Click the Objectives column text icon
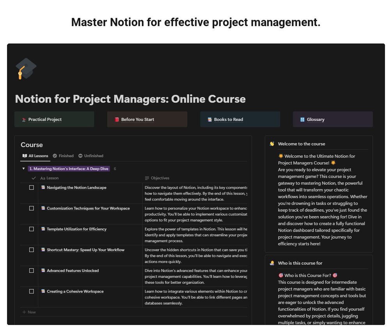392x332 pixels. point(147,178)
